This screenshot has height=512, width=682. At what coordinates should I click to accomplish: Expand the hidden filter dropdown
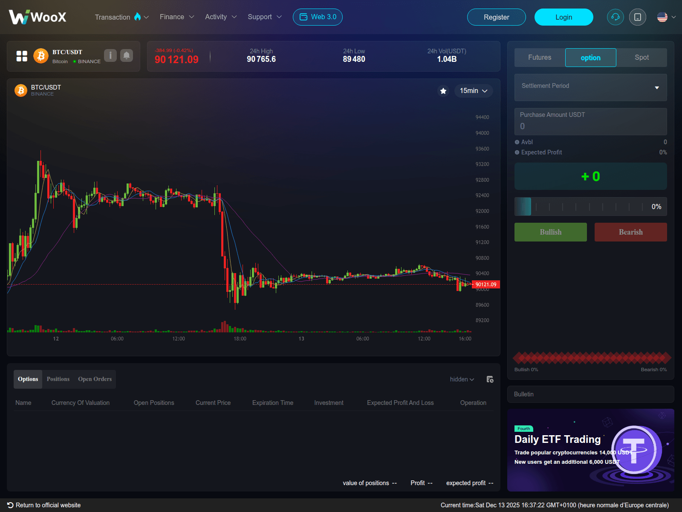click(x=462, y=379)
